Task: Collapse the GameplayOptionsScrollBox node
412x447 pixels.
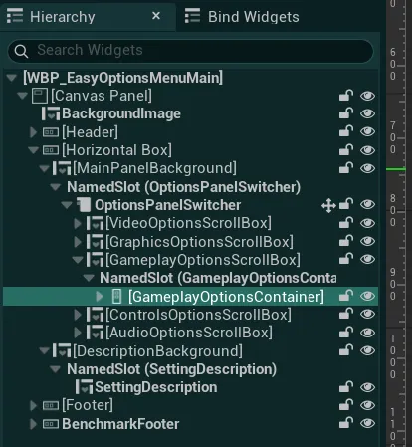Action: (78, 260)
